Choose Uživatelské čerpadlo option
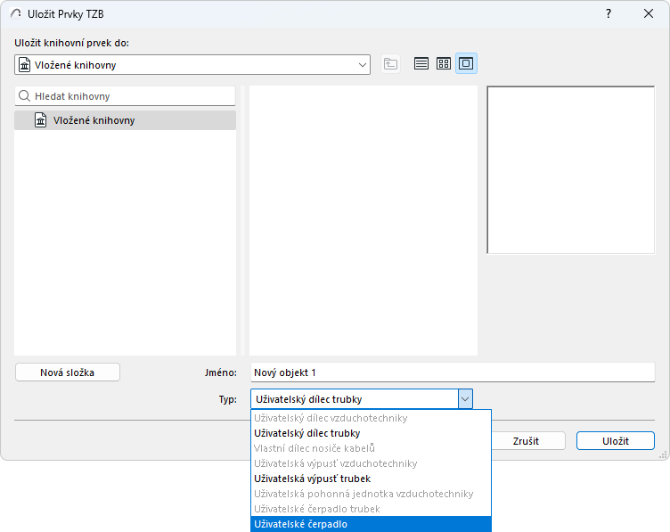670x532 pixels. 371,524
